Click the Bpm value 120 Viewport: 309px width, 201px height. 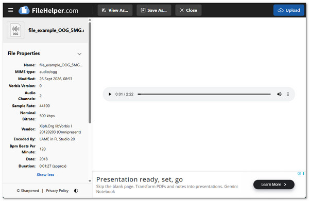coord(43,149)
